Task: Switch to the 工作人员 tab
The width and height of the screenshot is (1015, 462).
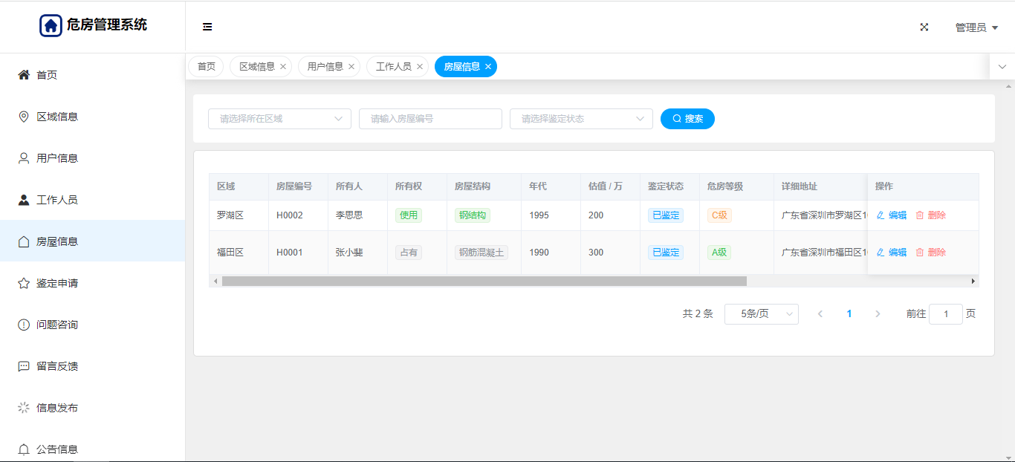Action: click(x=393, y=67)
